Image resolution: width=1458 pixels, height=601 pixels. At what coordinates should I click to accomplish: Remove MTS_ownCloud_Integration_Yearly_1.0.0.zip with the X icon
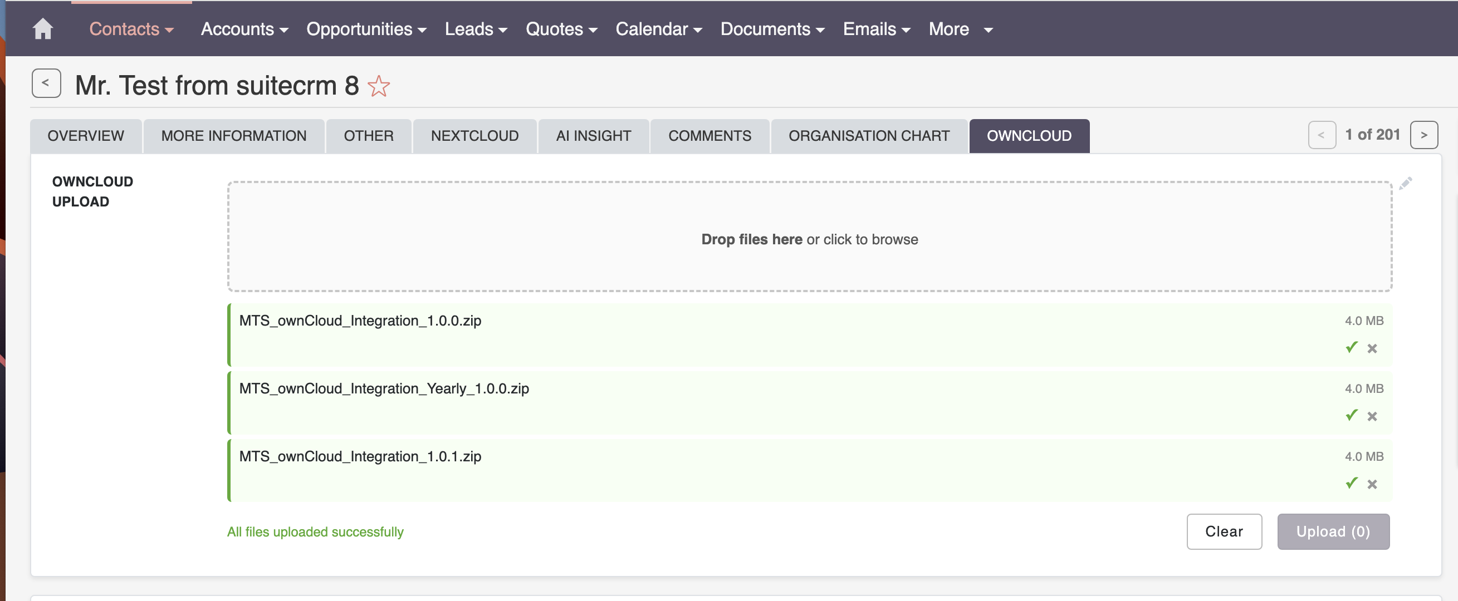(1373, 416)
